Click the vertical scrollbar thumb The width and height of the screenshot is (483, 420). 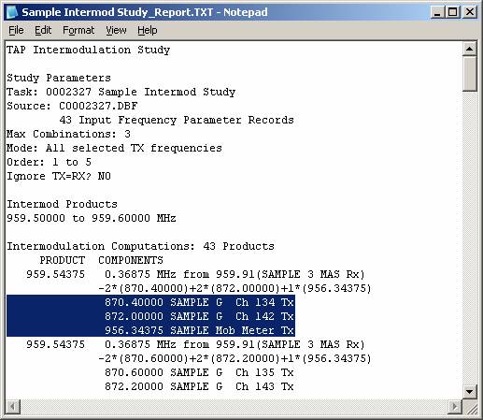469,74
